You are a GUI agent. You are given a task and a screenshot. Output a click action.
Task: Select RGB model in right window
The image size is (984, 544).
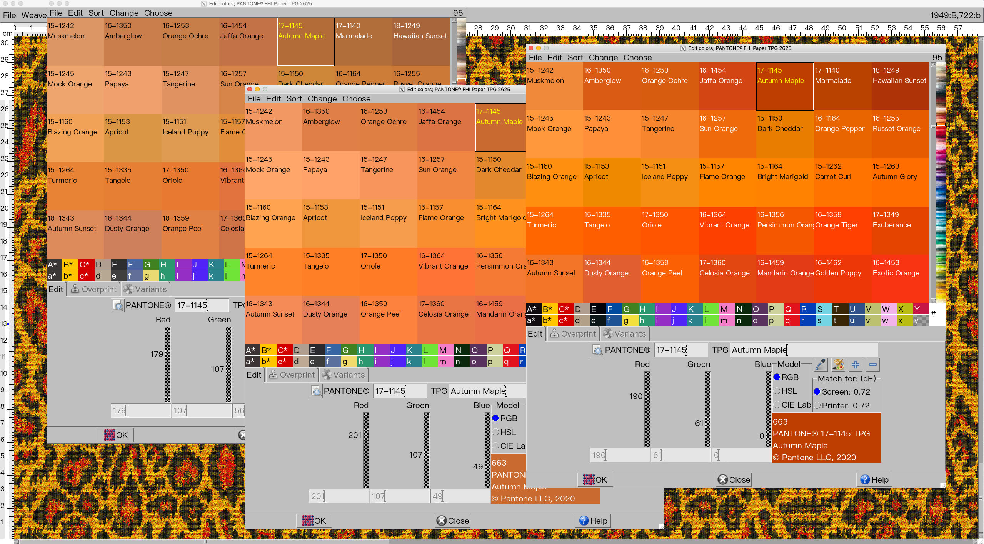click(786, 377)
